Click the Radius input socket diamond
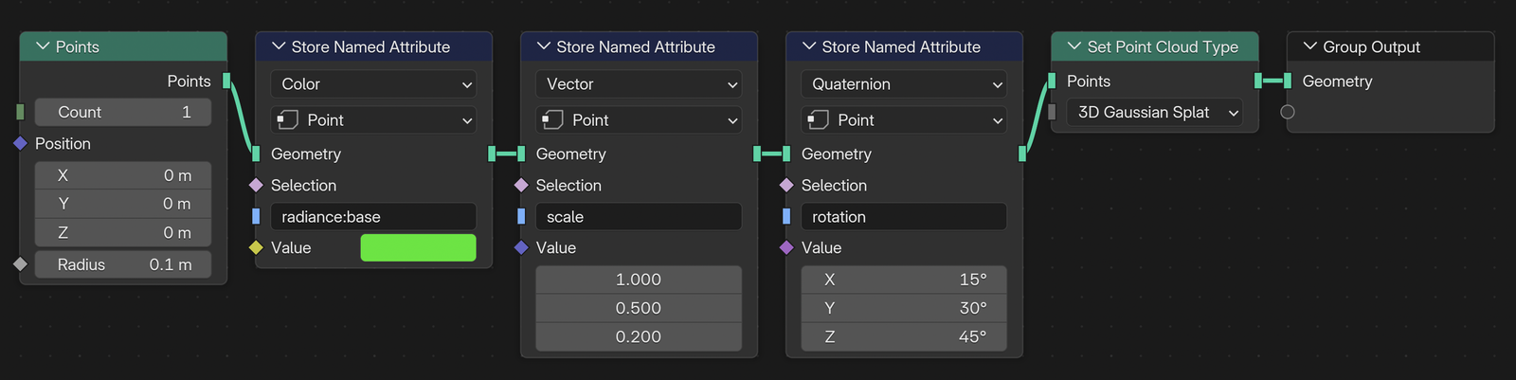The height and width of the screenshot is (380, 1516). pos(20,264)
